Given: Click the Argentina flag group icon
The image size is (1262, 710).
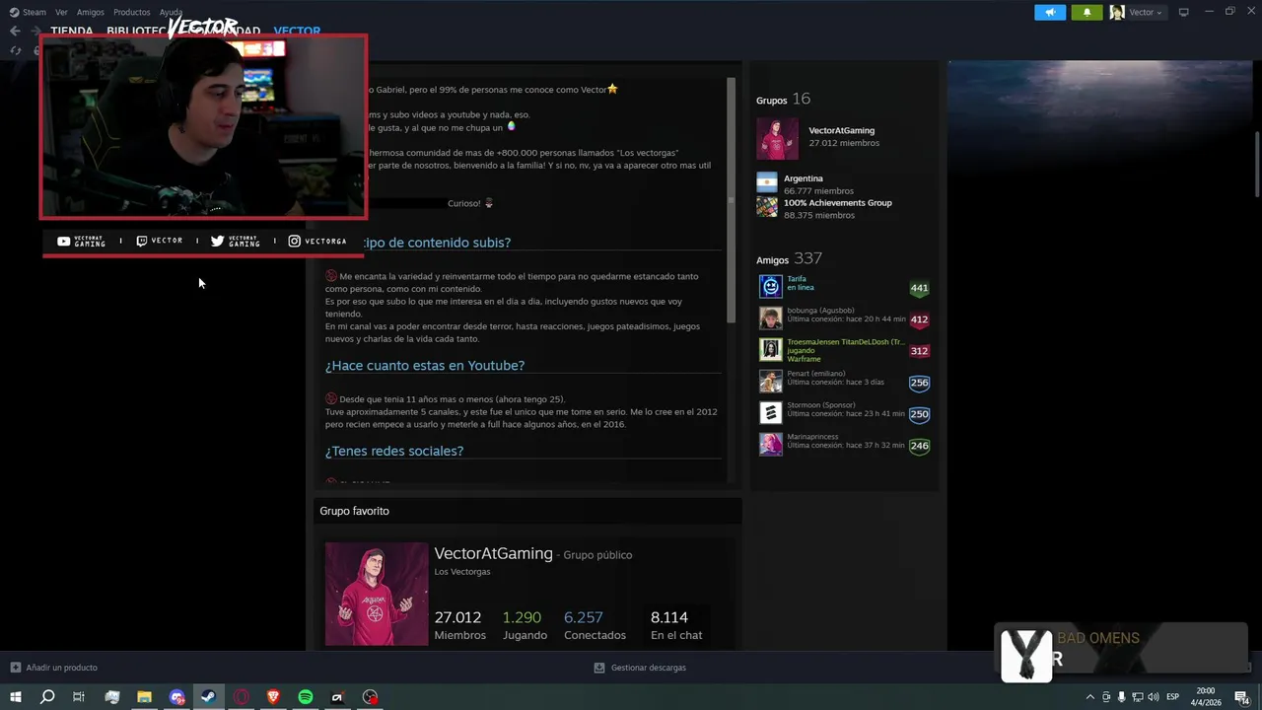Looking at the screenshot, I should (x=767, y=182).
